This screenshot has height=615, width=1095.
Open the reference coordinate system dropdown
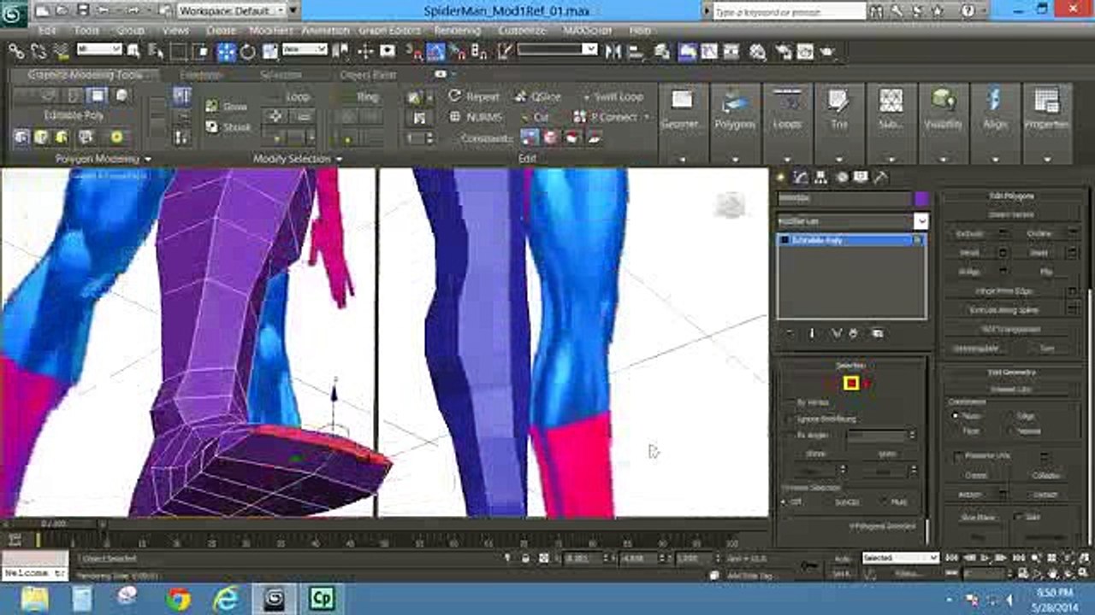click(305, 50)
